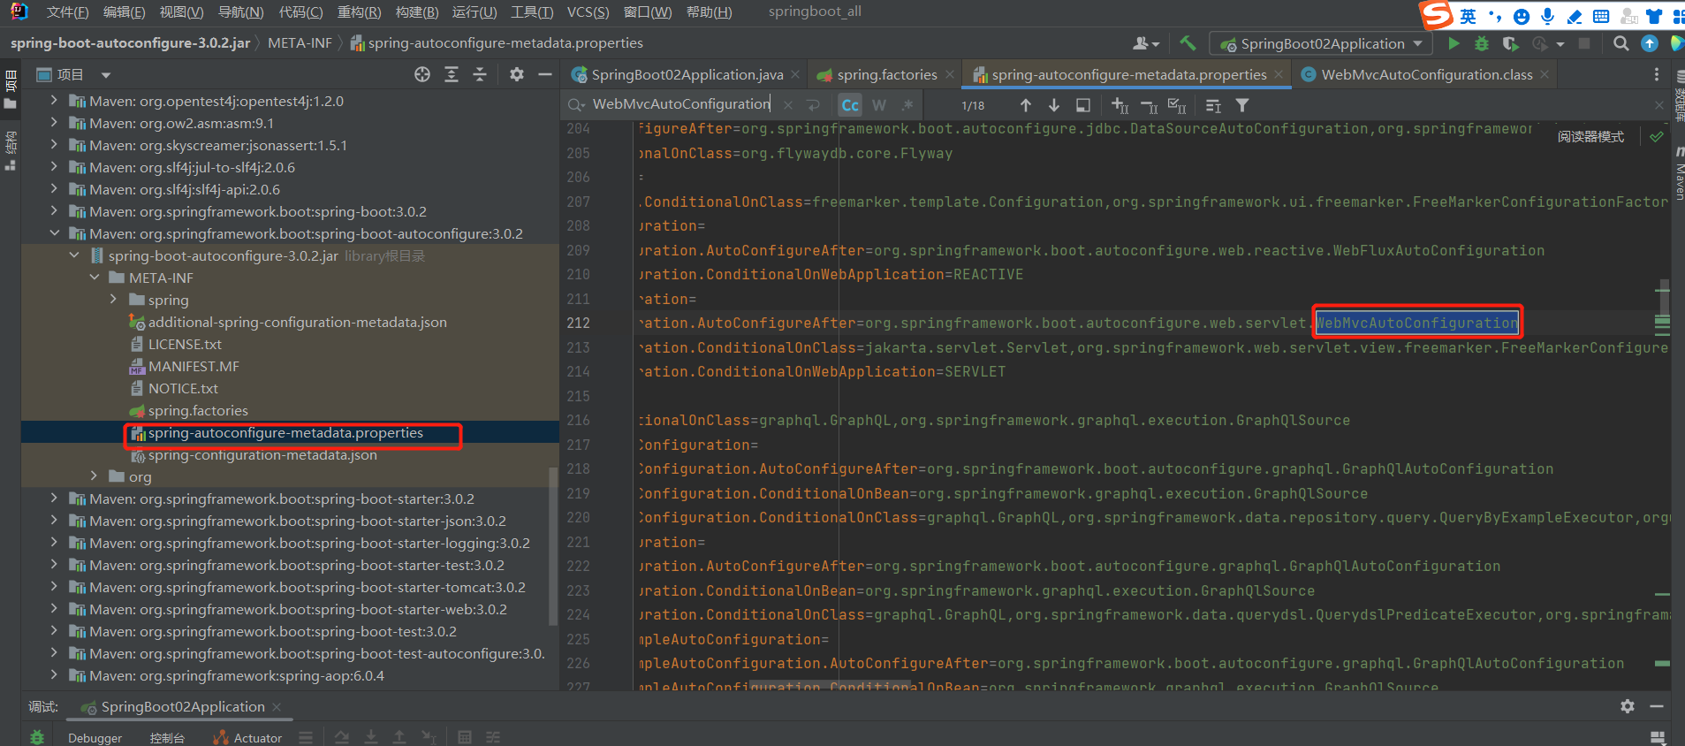Hide the project tool window
Viewport: 1685px width, 746px height.
[545, 75]
